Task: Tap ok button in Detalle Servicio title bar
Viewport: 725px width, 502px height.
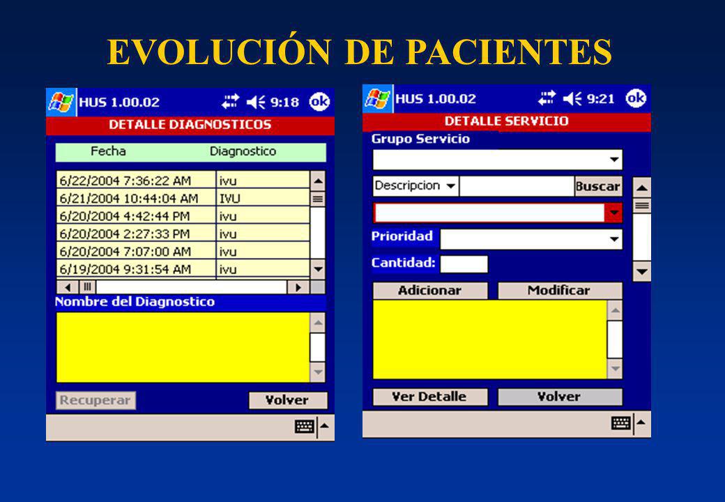Action: pyautogui.click(x=636, y=98)
